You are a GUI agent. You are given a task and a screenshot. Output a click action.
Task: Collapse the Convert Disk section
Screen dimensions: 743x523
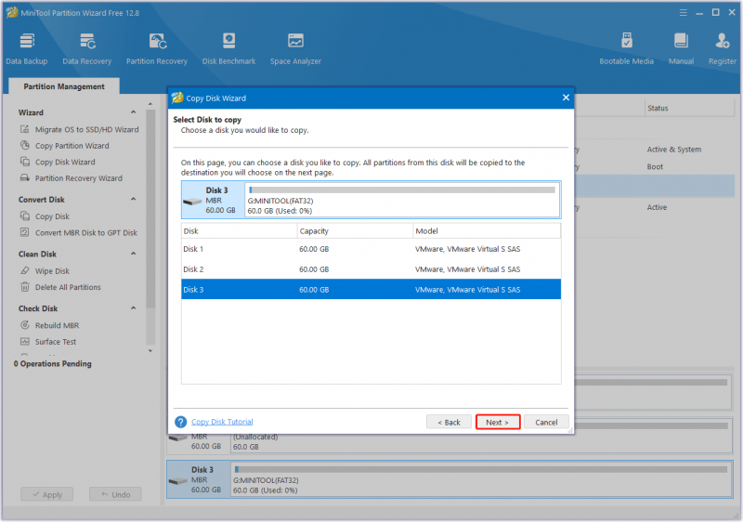coord(133,199)
